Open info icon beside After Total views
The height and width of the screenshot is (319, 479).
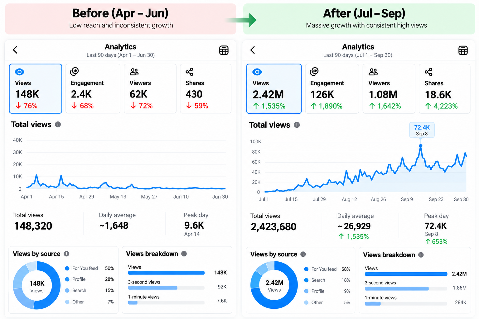pyautogui.click(x=297, y=125)
